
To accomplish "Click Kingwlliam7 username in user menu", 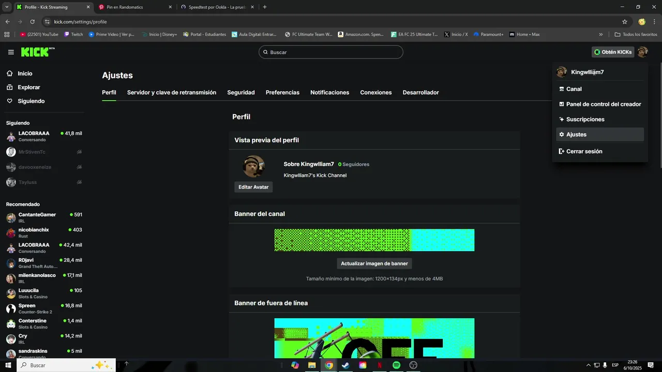I will tap(587, 72).
